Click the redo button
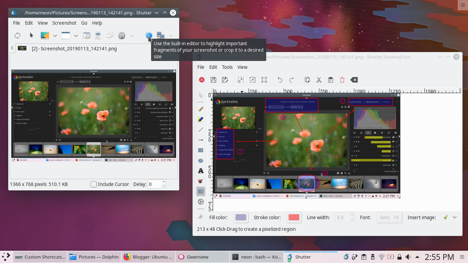This screenshot has width=468, height=263. point(292,79)
